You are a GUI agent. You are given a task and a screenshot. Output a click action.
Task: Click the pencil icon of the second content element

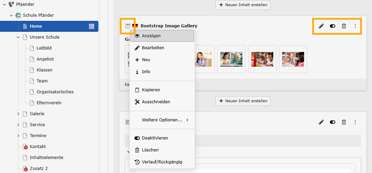321,122
